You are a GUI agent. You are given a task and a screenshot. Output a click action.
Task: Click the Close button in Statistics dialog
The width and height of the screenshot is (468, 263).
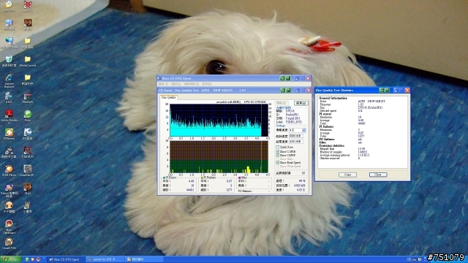[x=378, y=175]
